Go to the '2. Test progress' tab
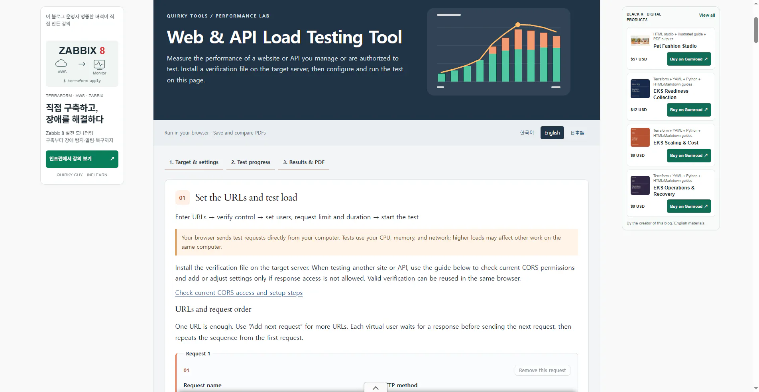 point(251,162)
